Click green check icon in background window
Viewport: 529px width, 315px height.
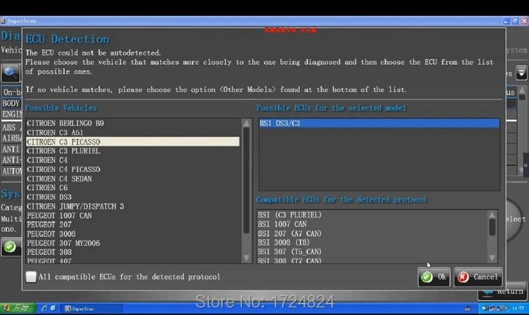tap(10, 246)
